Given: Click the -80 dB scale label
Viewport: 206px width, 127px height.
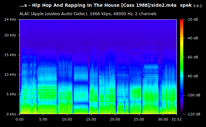Looking at the screenshot, I should 192,76.
